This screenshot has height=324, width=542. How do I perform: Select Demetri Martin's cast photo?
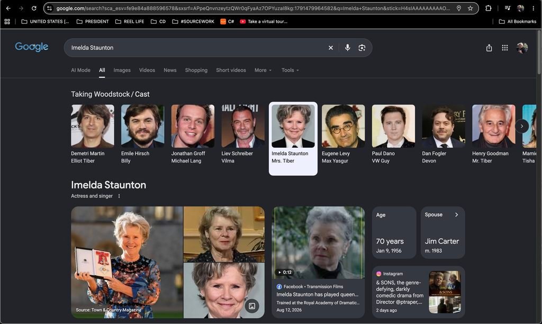tap(93, 126)
